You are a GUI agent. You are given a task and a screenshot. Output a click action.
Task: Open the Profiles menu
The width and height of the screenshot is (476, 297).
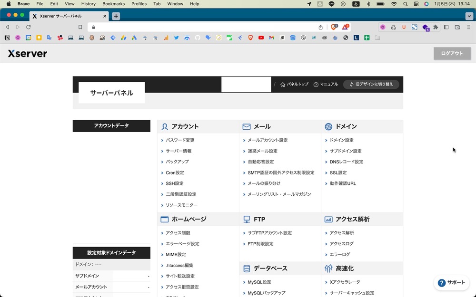click(139, 4)
